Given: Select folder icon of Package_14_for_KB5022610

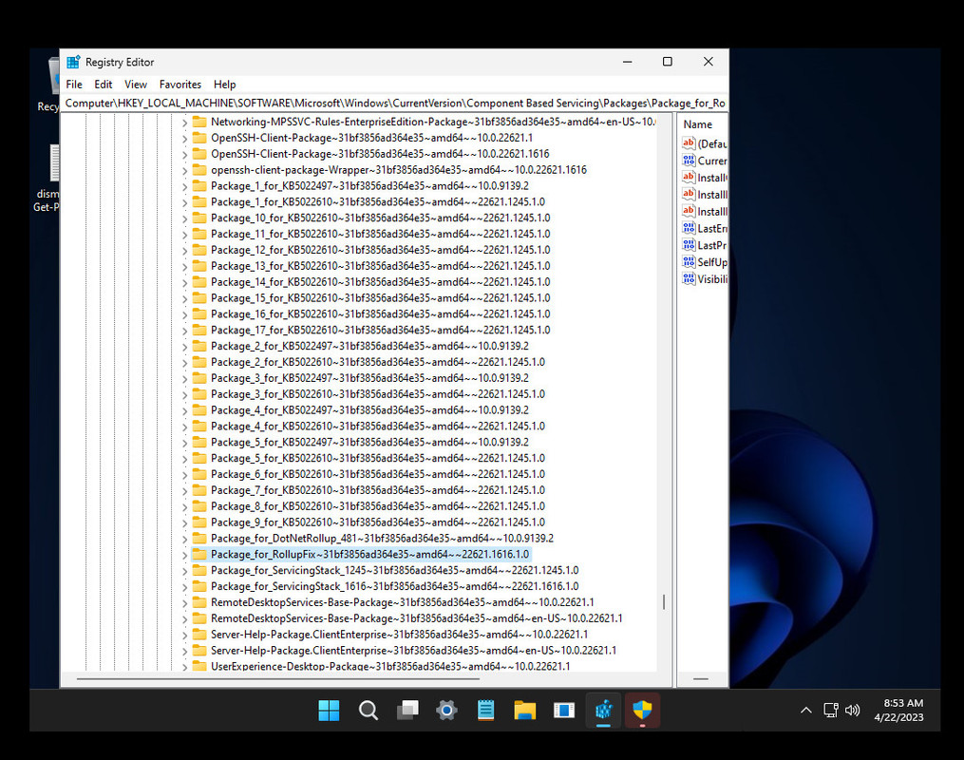Looking at the screenshot, I should [199, 281].
